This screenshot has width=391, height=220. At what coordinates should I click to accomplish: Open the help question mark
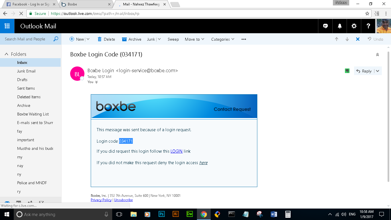(x=368, y=26)
